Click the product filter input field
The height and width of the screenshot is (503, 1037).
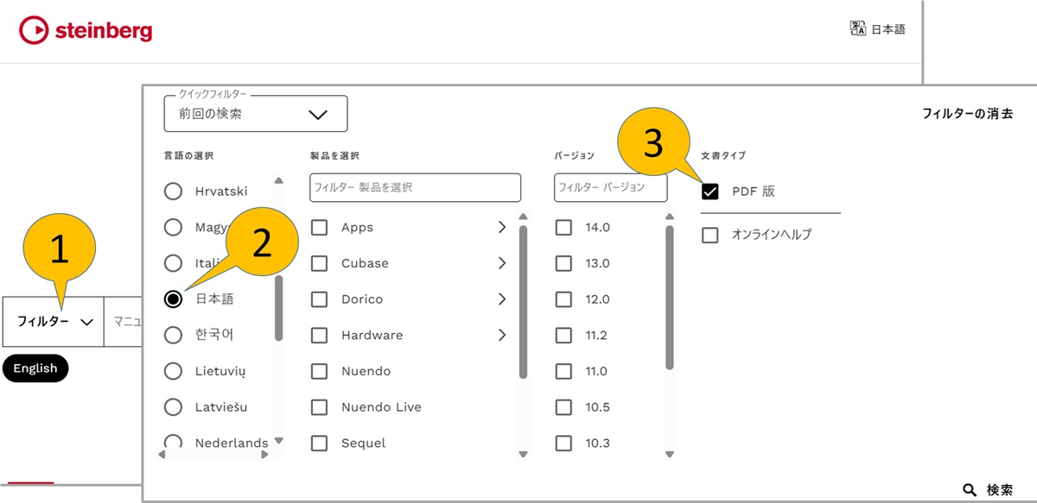(416, 187)
